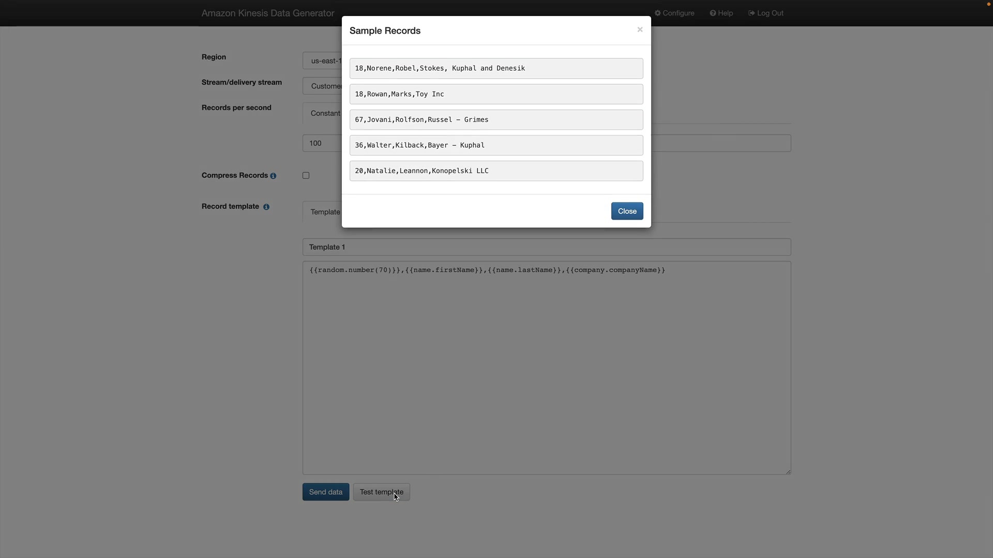Image resolution: width=993 pixels, height=558 pixels.
Task: Open the Stream/delivery stream dropdown
Action: pyautogui.click(x=322, y=86)
